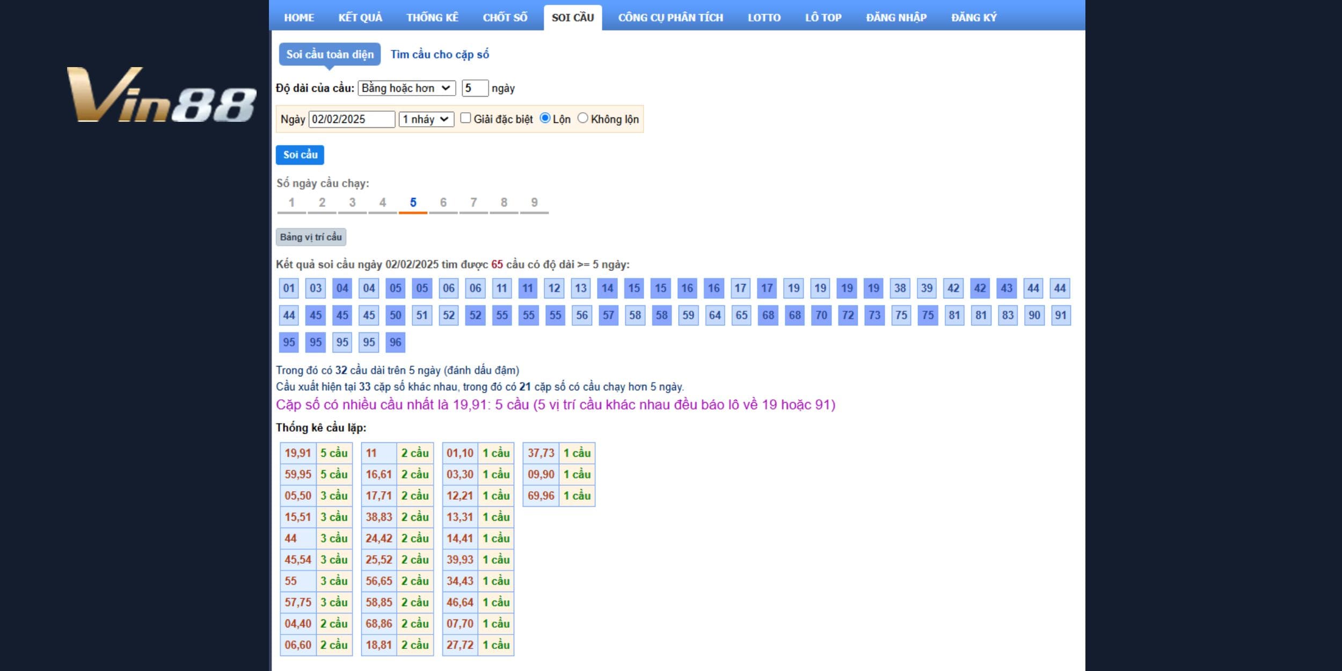Select number box 51
Image resolution: width=1342 pixels, height=671 pixels.
[x=422, y=315]
